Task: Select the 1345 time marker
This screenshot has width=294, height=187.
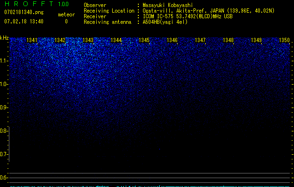Action: pos(144,40)
